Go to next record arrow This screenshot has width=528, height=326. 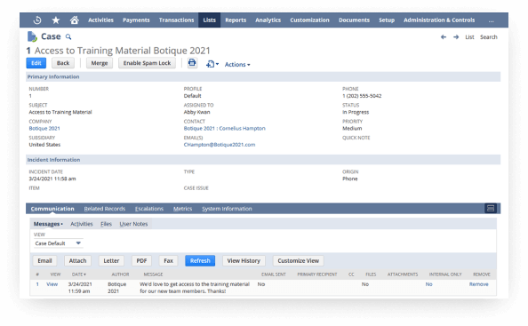(456, 37)
